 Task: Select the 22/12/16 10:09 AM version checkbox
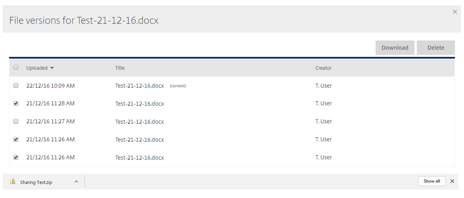tap(16, 86)
